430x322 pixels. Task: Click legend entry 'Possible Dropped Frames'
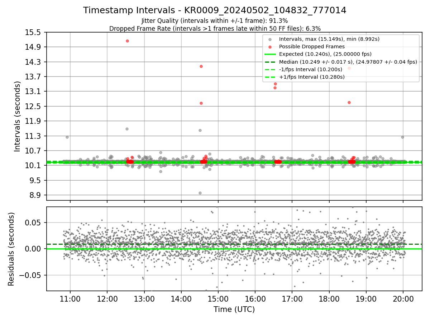[x=312, y=47]
